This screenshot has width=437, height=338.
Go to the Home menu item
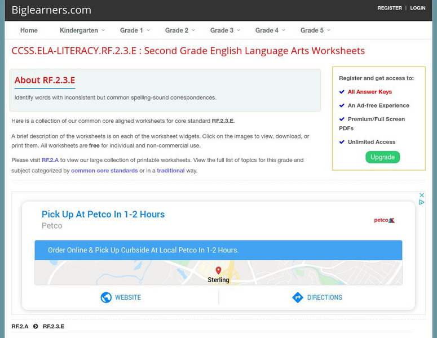pos(29,30)
